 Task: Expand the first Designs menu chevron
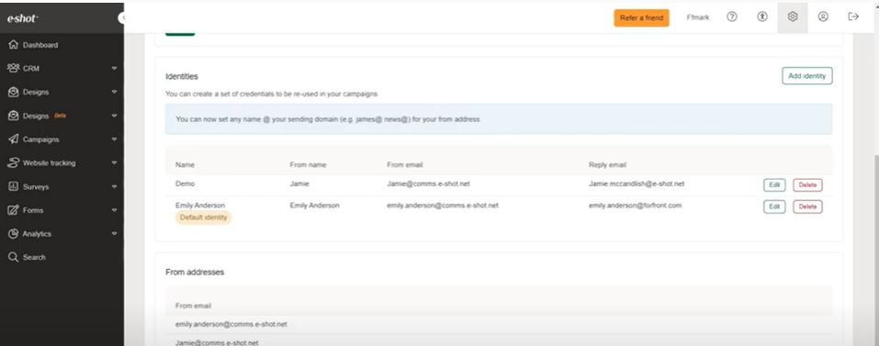point(115,92)
